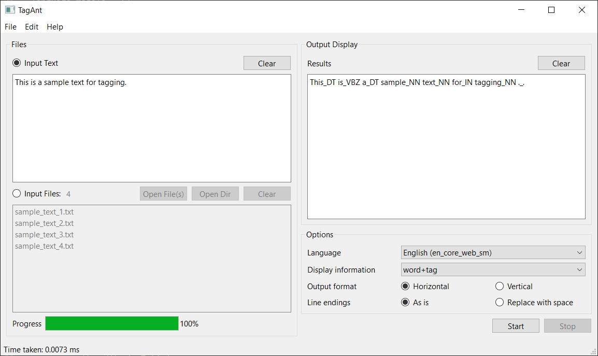Select As is line endings option
Viewport: 598px width, 356px height.
(x=405, y=303)
